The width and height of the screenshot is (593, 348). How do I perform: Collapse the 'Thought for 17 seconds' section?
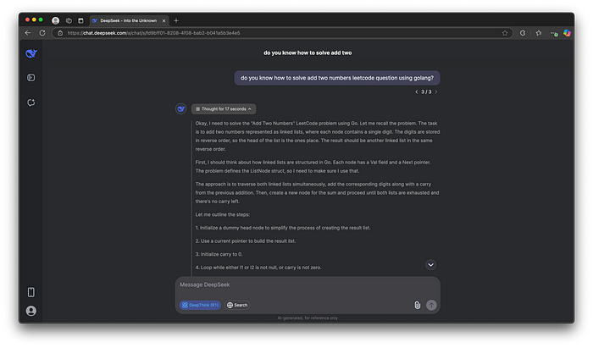(224, 109)
